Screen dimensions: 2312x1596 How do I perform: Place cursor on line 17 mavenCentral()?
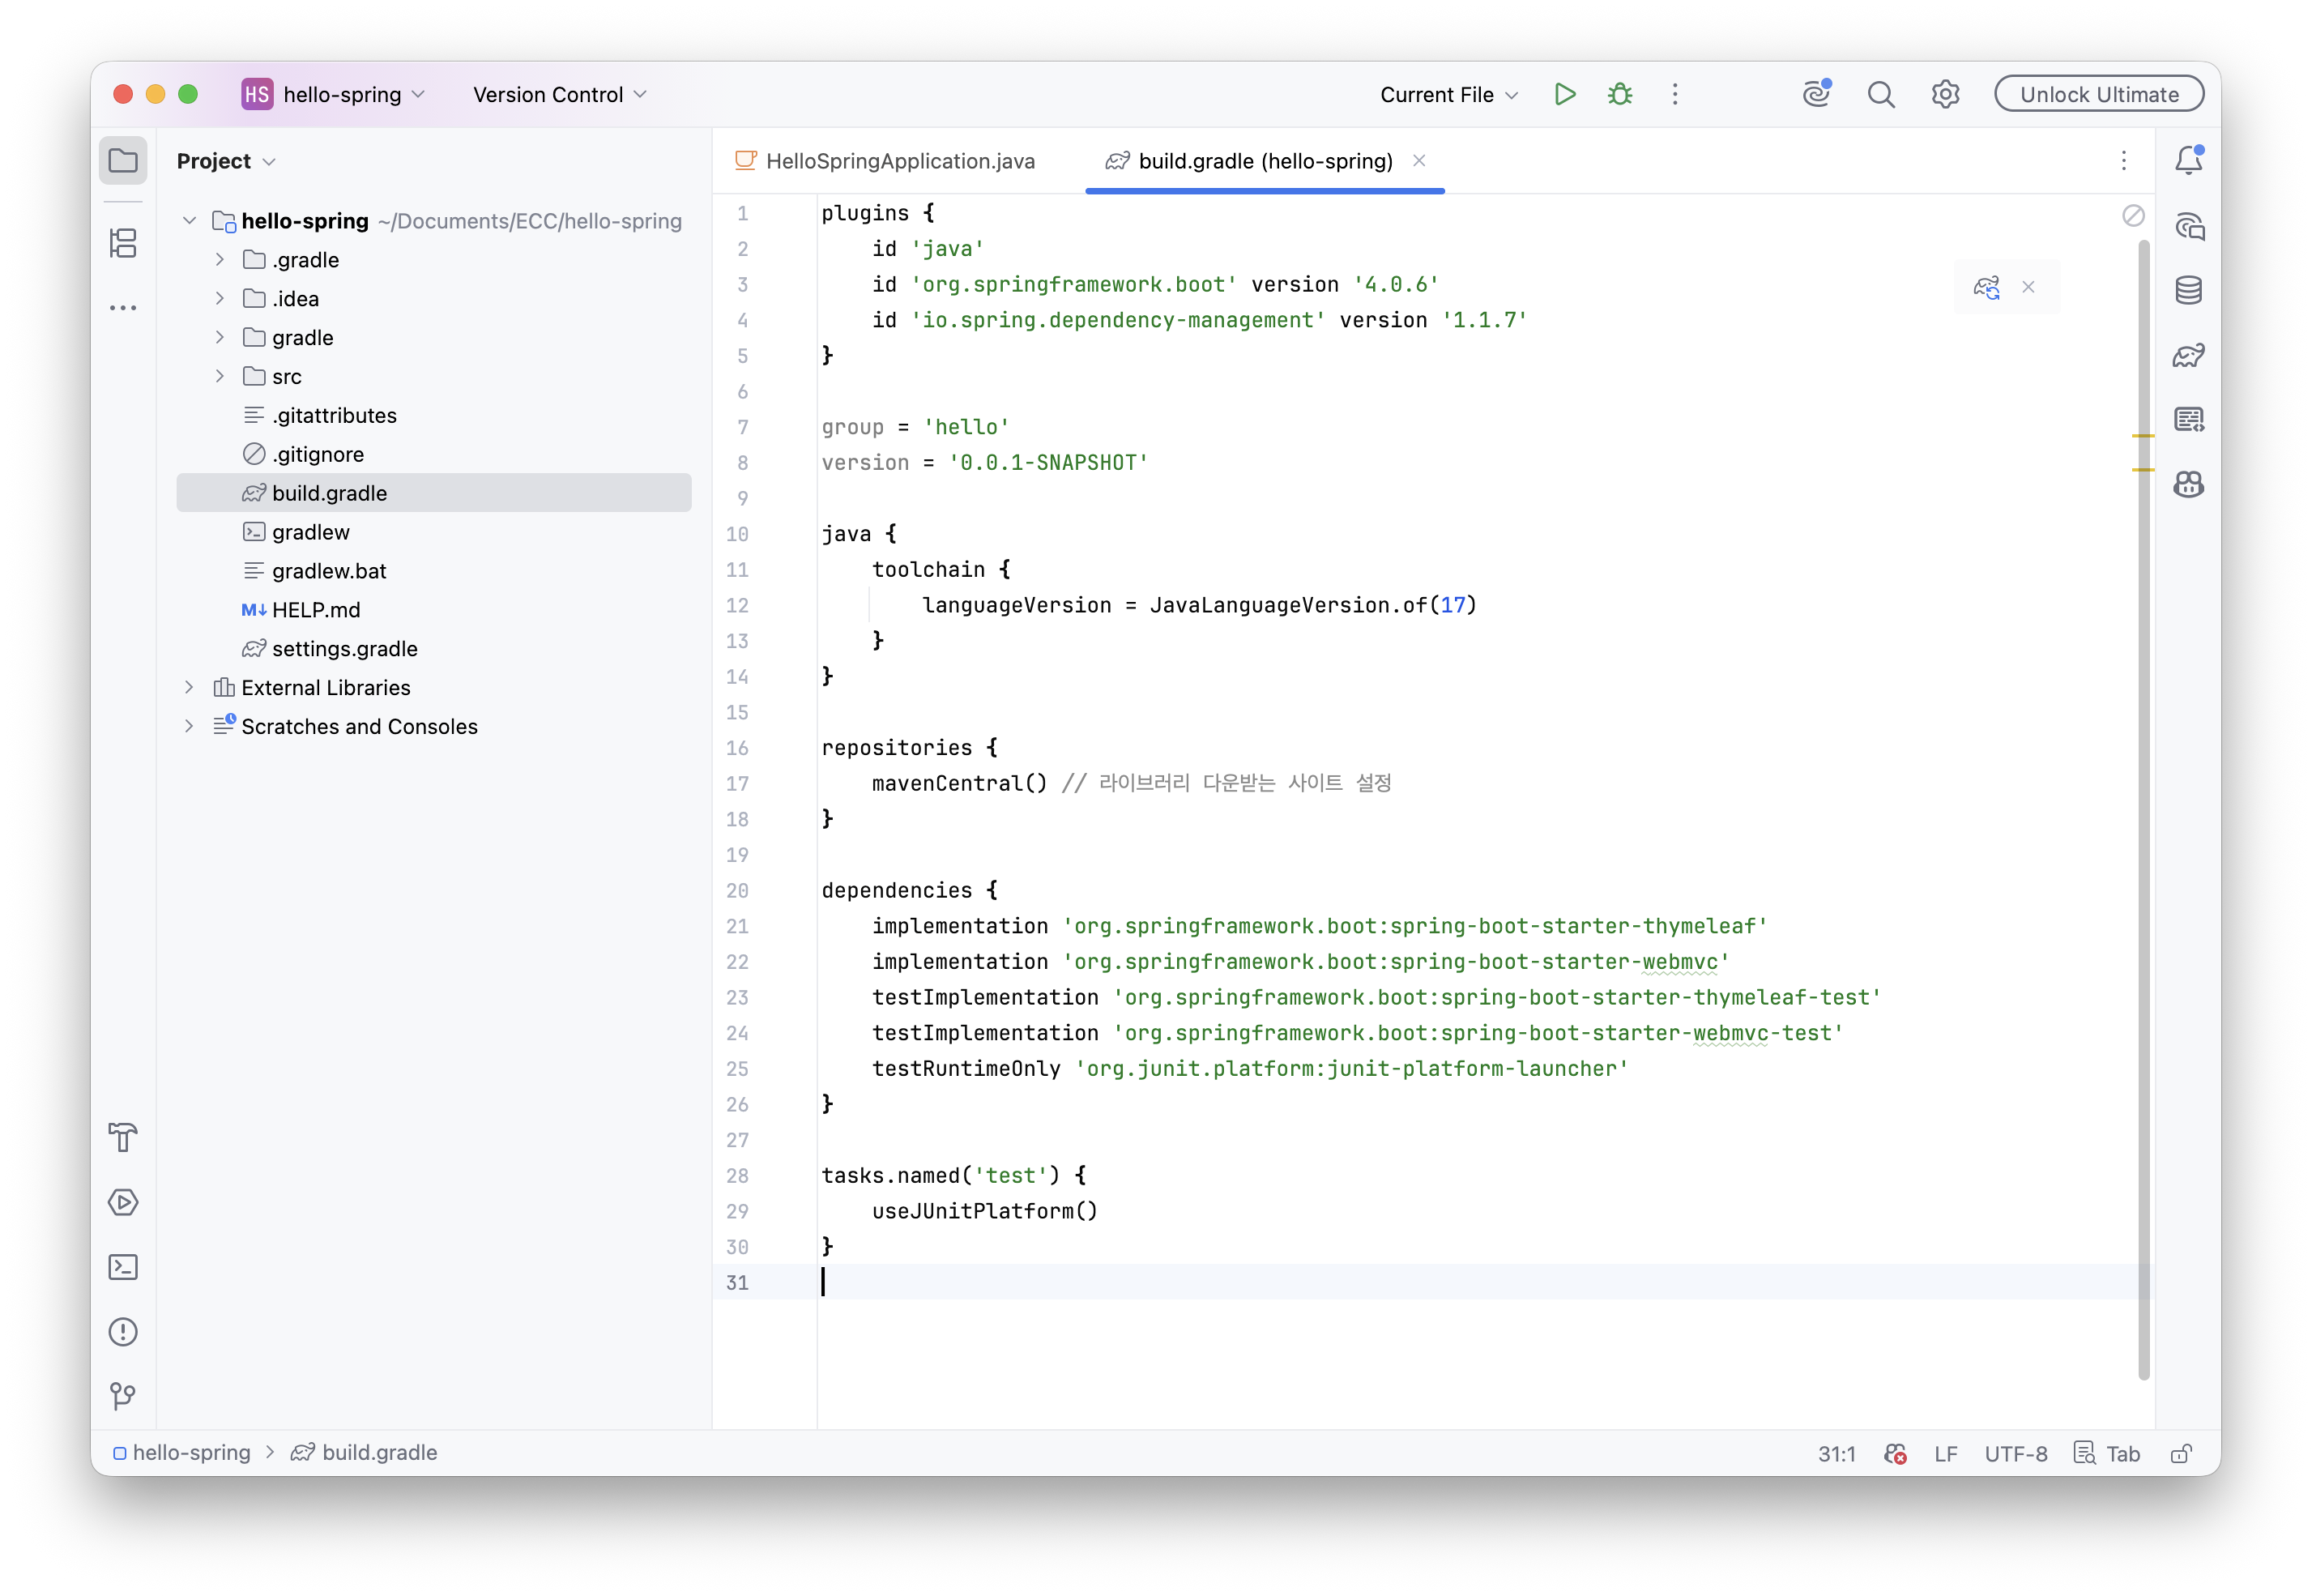[x=959, y=784]
